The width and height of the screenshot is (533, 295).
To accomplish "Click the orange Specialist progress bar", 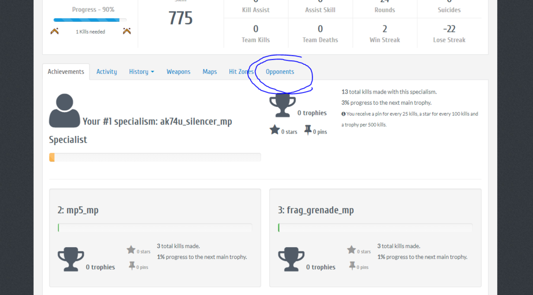I will pyautogui.click(x=155, y=157).
